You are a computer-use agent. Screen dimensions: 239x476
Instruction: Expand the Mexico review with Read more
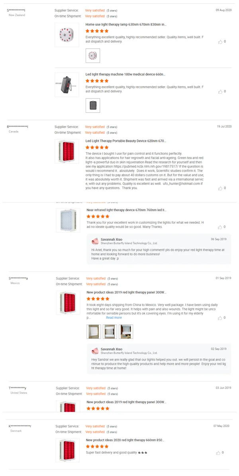114,318
